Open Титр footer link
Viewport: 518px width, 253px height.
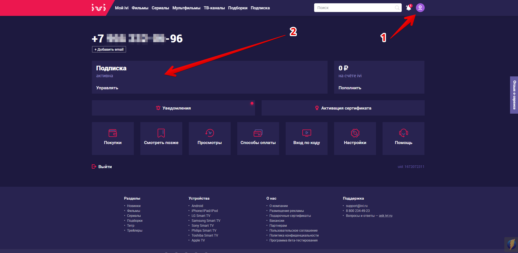click(131, 226)
